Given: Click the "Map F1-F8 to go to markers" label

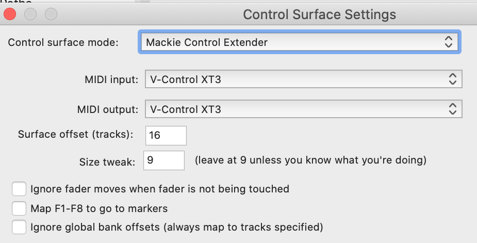Looking at the screenshot, I should coord(99,208).
